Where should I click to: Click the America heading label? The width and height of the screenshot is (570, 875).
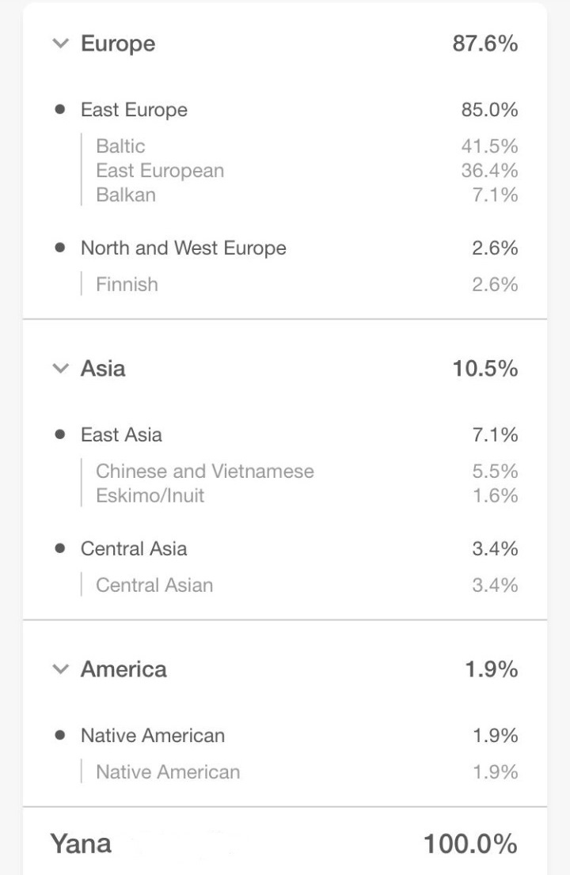click(123, 669)
